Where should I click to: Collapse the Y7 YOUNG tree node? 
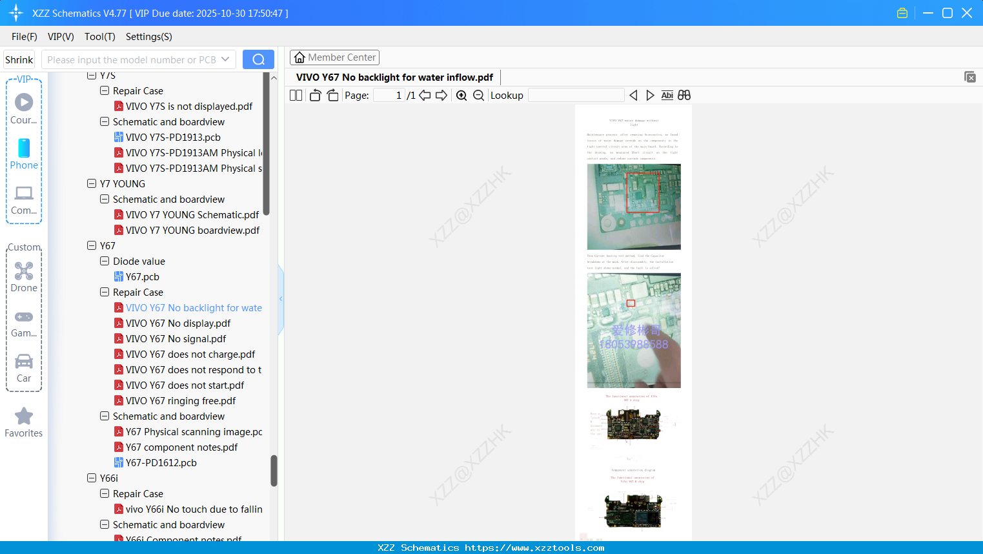(92, 183)
